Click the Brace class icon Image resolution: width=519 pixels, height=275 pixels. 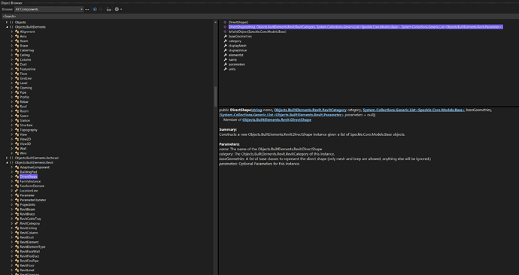17,46
